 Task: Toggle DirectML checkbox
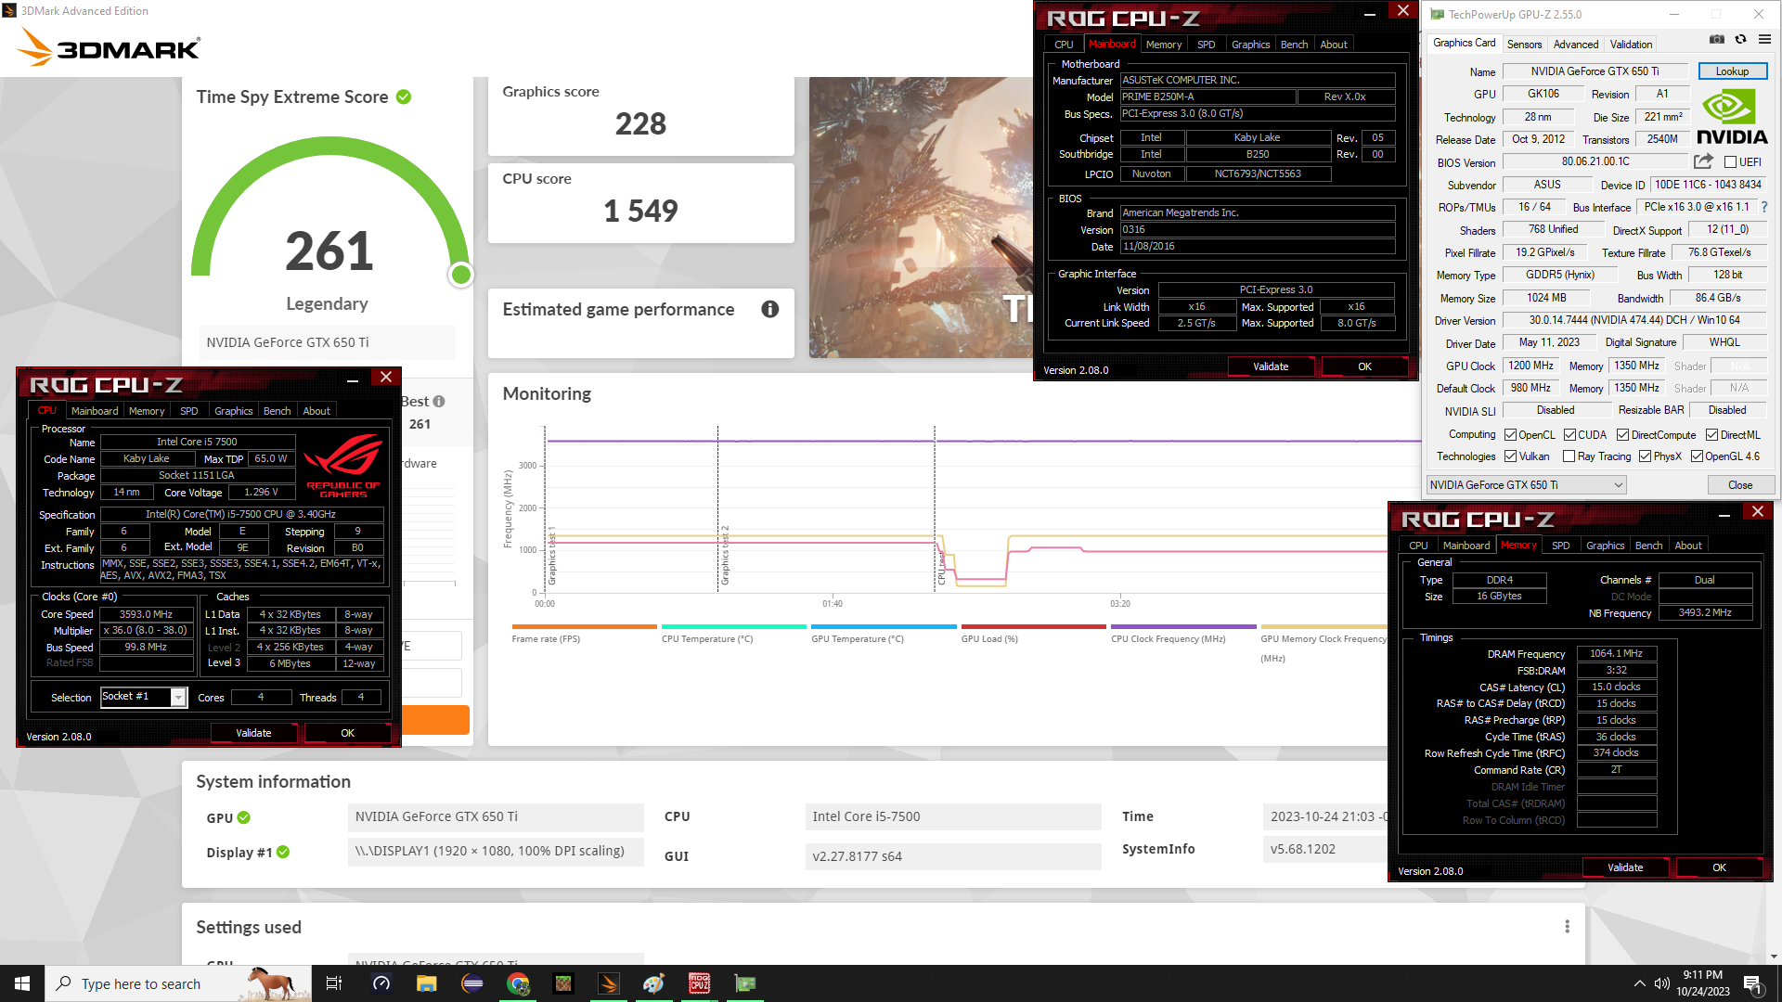coord(1711,435)
